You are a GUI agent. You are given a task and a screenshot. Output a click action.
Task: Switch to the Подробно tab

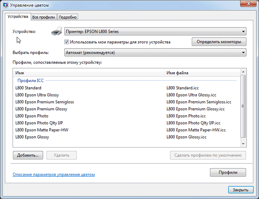click(68, 17)
